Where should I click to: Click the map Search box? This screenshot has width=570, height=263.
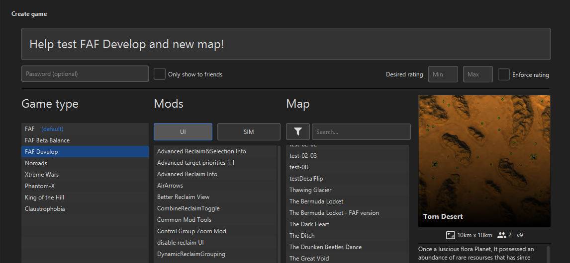point(361,131)
